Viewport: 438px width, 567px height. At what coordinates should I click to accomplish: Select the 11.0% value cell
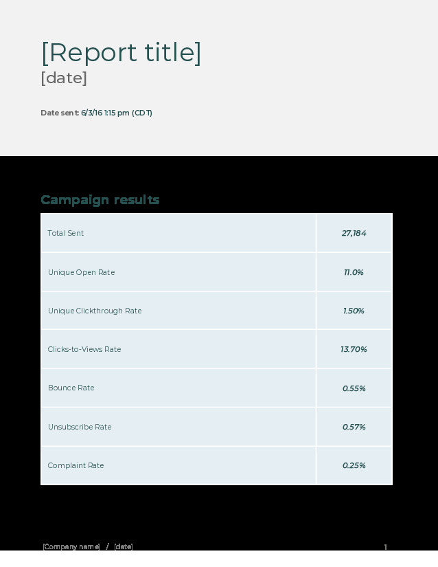pyautogui.click(x=354, y=273)
